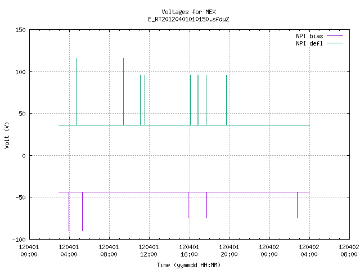Click the tall green defl spike between 08:00 and 12:00

click(x=124, y=92)
